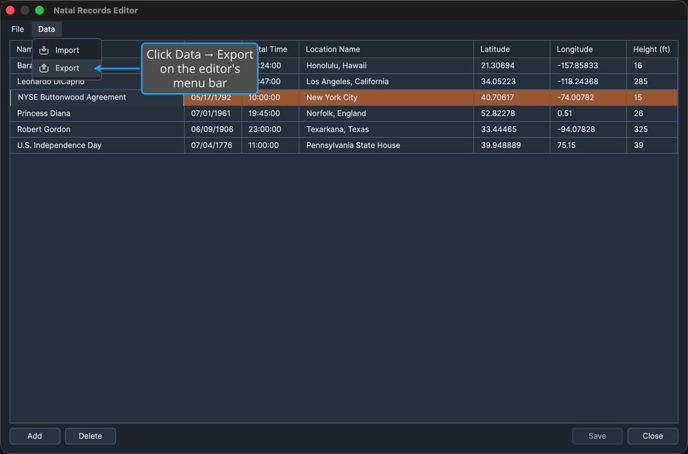
Task: Click the 10:00:00 time cell
Action: (x=270, y=98)
